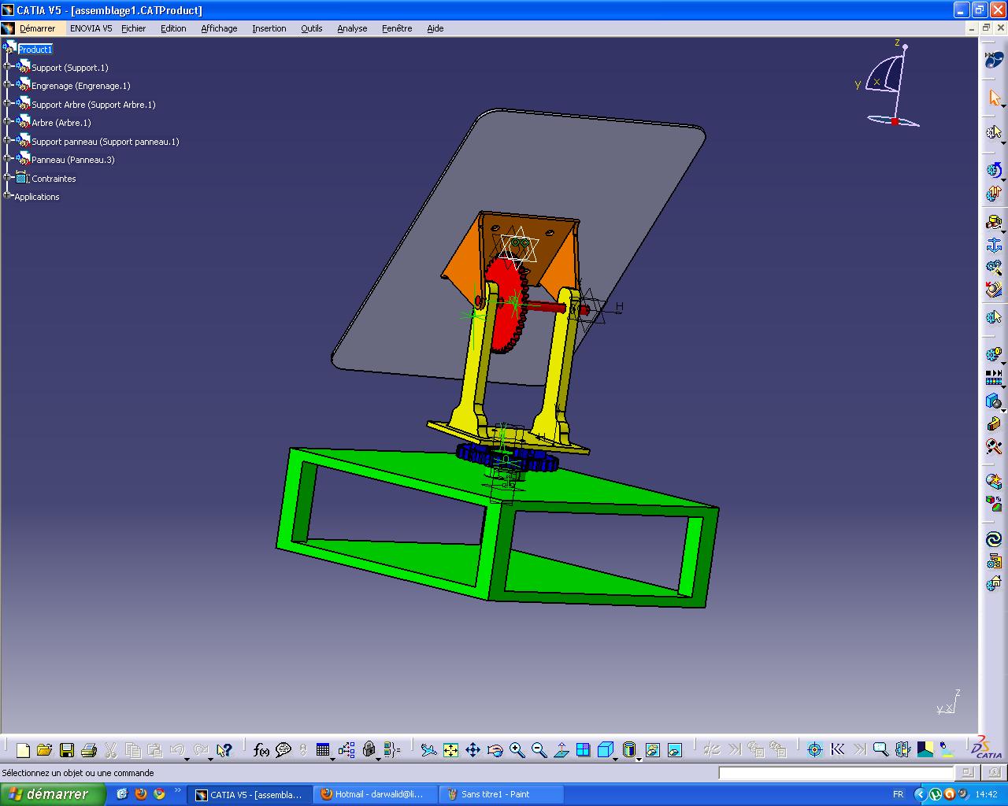Expand the Engrenage (Engrenage.1) tree node
This screenshot has height=806, width=1008.
(7, 86)
